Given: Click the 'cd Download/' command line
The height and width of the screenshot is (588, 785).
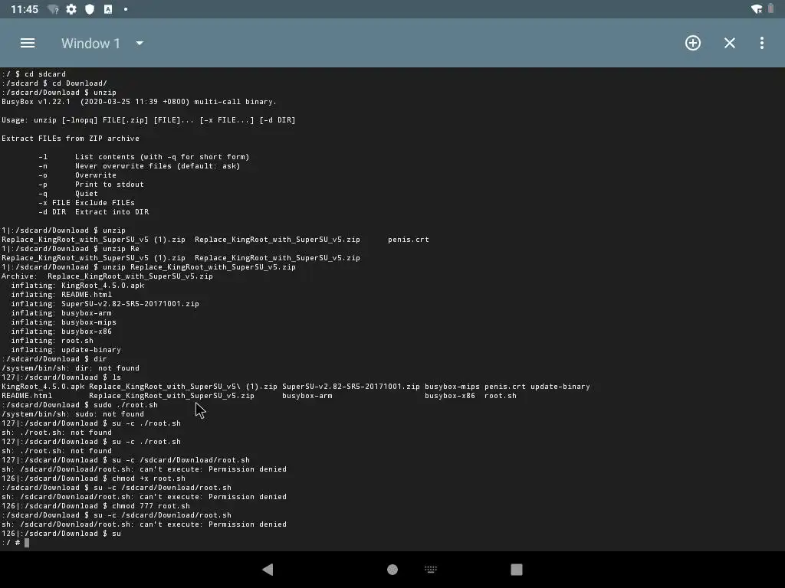Looking at the screenshot, I should (54, 83).
